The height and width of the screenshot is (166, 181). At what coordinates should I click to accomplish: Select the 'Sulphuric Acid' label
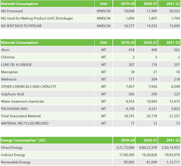[x=13, y=94]
